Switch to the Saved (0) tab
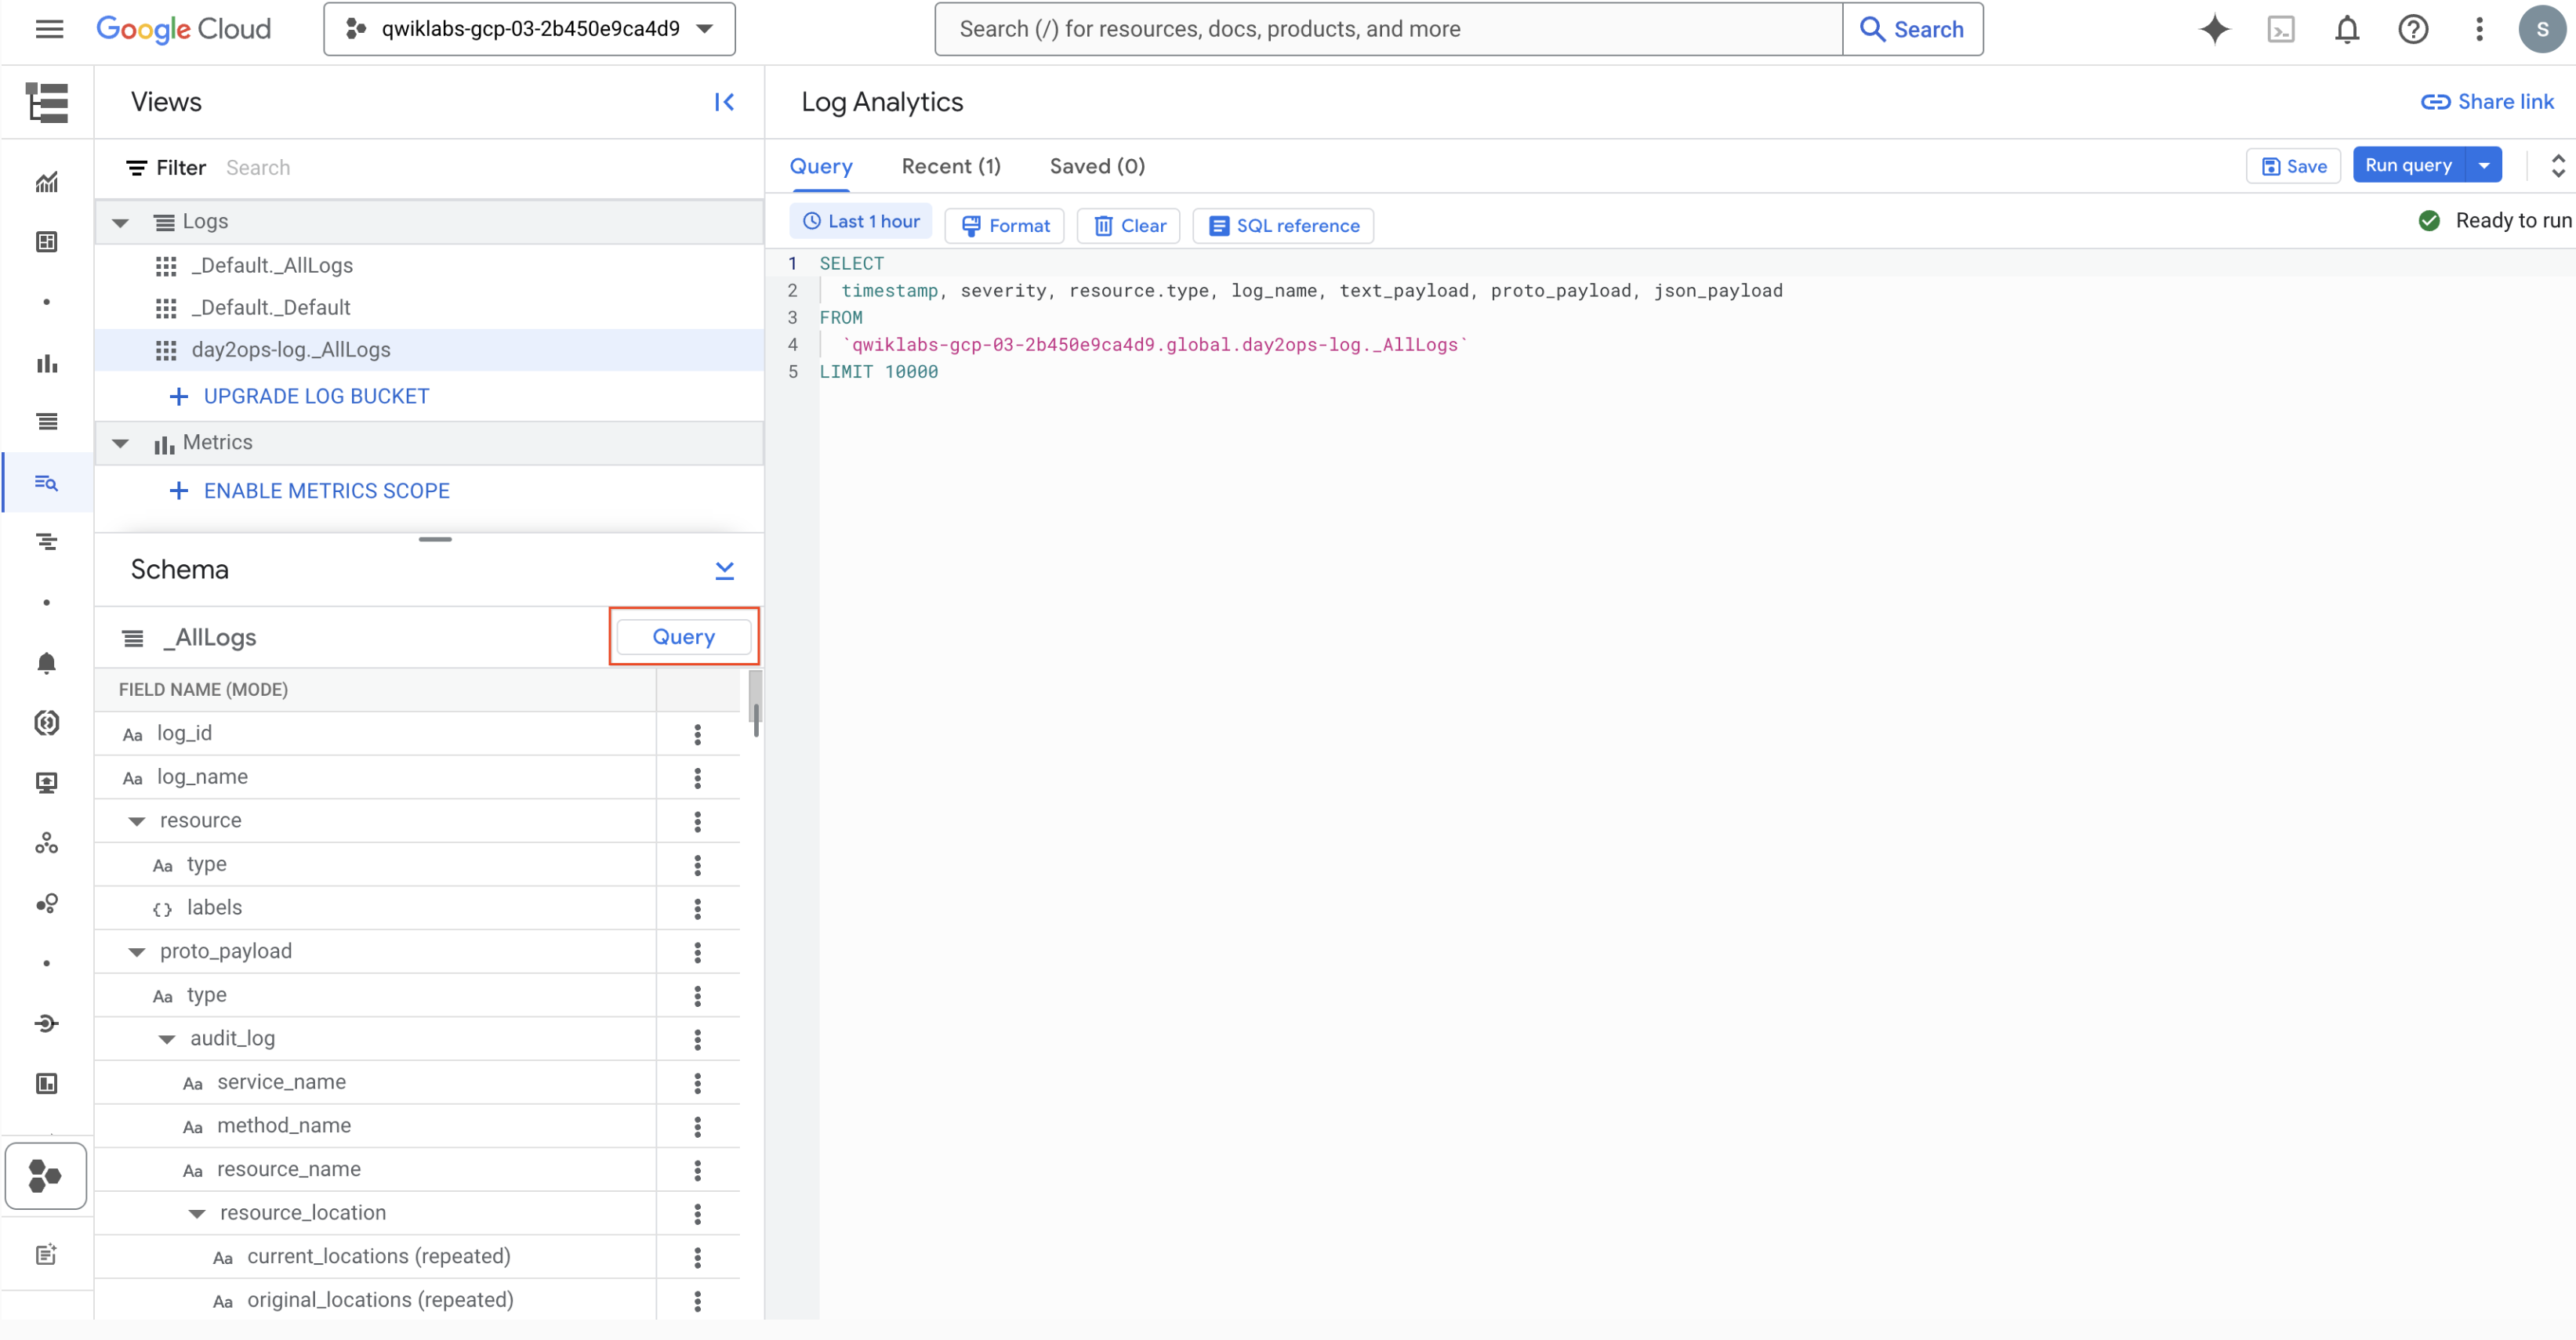The image size is (2576, 1340). [1097, 167]
